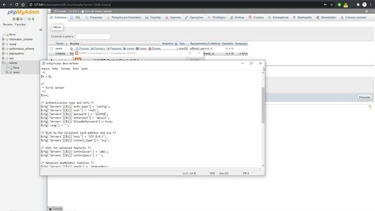Click the phpMyAdmin home icon in sidebar
Image resolution: width=375 pixels, height=211 pixels.
pyautogui.click(x=13, y=19)
